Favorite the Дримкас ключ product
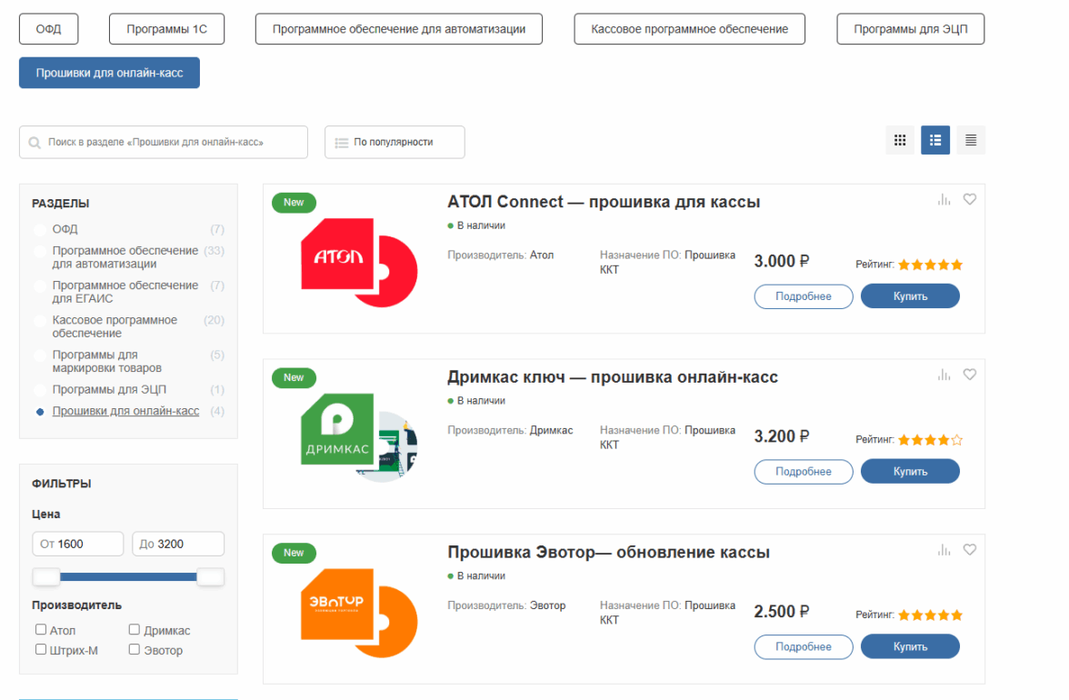Screen dimensions: 1069x700 [x=969, y=375]
